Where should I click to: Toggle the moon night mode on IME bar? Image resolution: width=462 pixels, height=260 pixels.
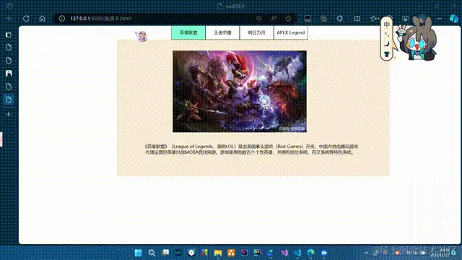point(387,44)
